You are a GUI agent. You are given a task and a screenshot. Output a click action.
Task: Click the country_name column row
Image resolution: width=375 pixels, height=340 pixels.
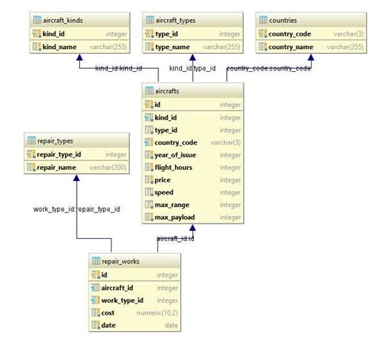(x=311, y=47)
